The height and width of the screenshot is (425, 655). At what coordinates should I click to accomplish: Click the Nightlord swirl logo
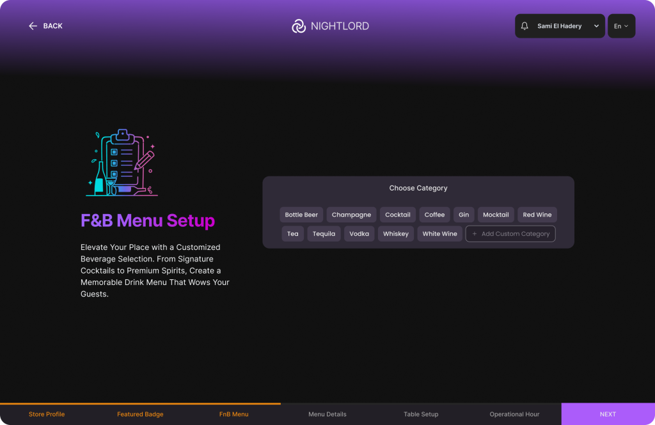299,26
